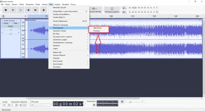
Task: Open the Pomoc menu
Action: click(73, 4)
